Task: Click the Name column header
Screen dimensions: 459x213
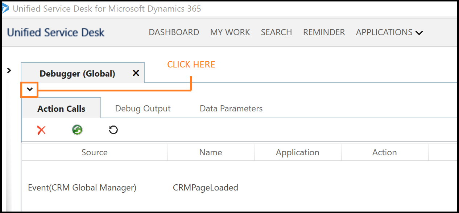Action: [210, 152]
